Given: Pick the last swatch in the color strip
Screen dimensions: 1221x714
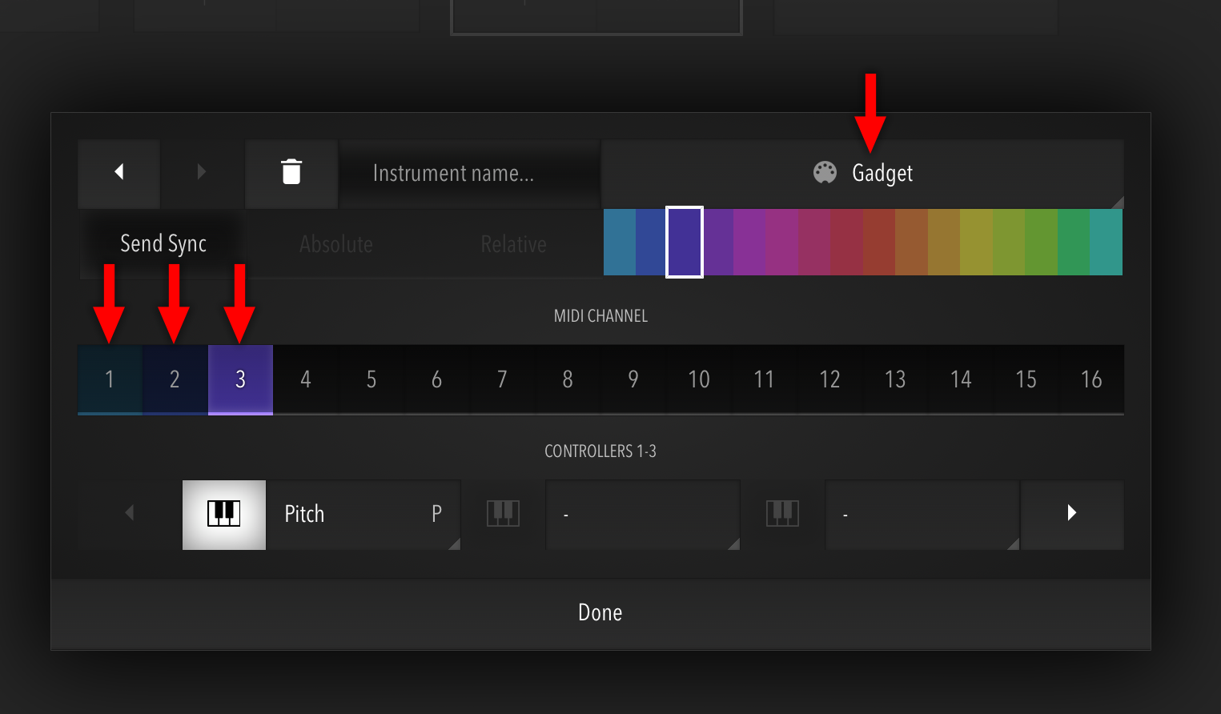Looking at the screenshot, I should click(x=1107, y=243).
